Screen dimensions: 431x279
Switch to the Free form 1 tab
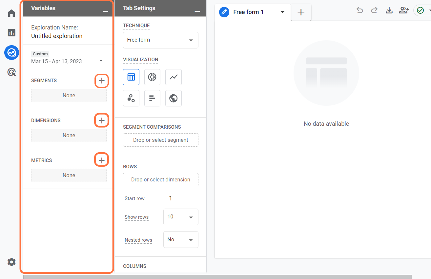(x=248, y=12)
